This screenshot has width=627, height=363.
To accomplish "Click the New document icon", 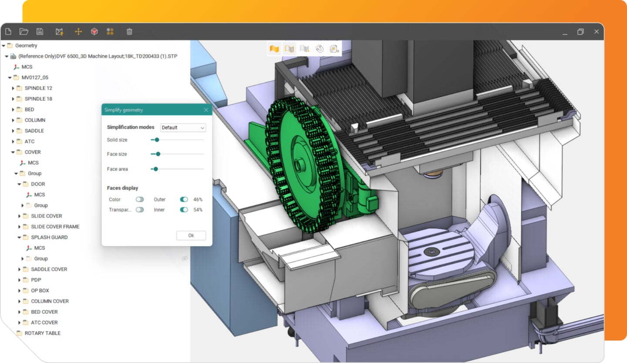I will tap(7, 31).
